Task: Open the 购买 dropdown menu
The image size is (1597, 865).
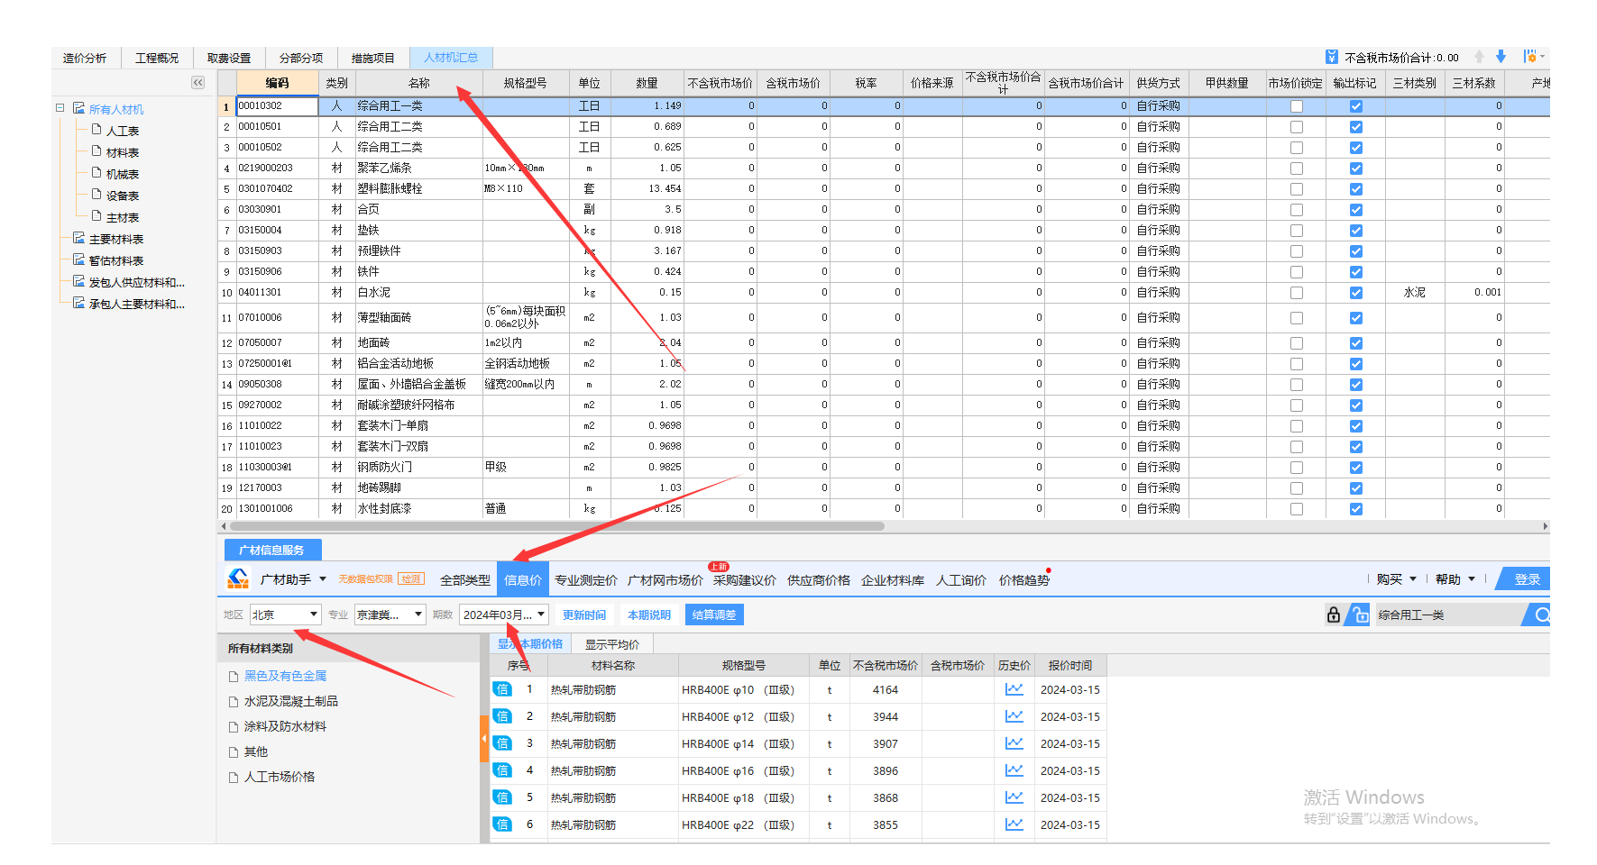Action: click(x=1397, y=579)
